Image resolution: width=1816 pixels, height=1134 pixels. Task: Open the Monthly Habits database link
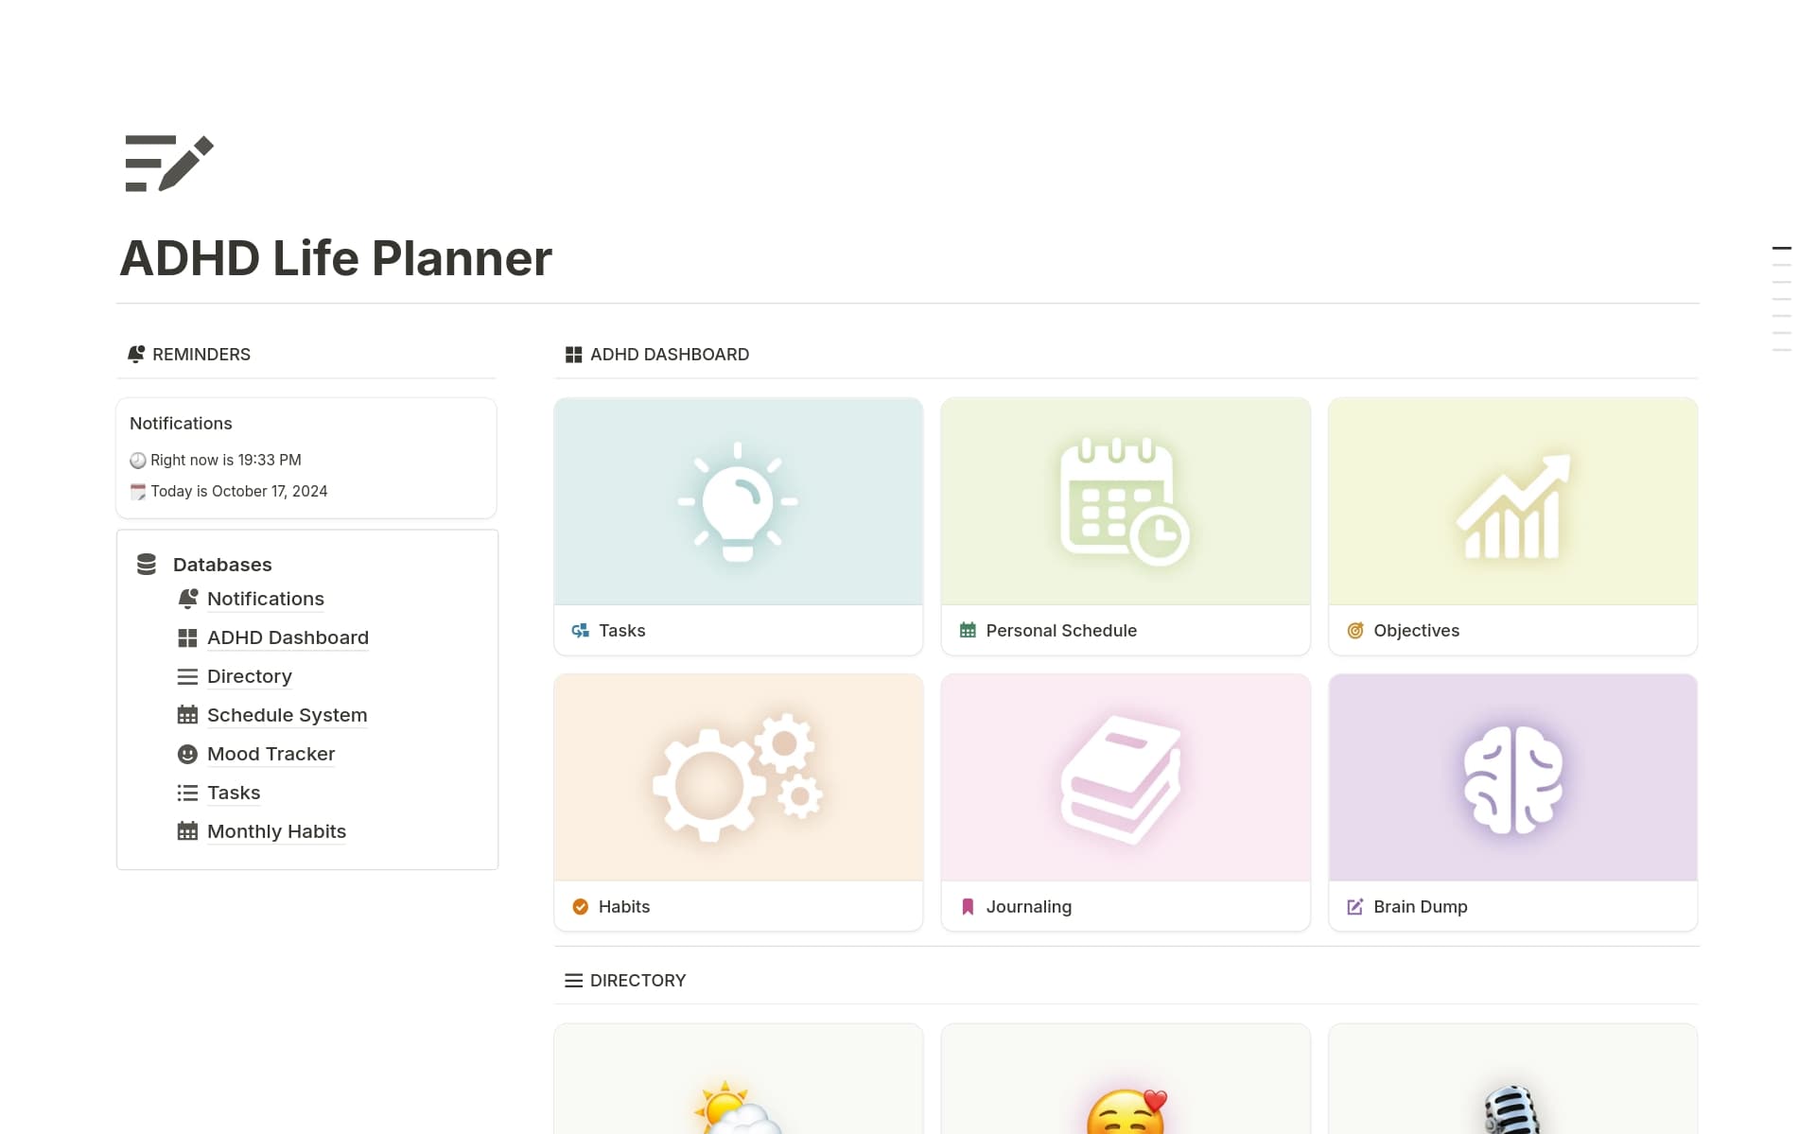275,831
